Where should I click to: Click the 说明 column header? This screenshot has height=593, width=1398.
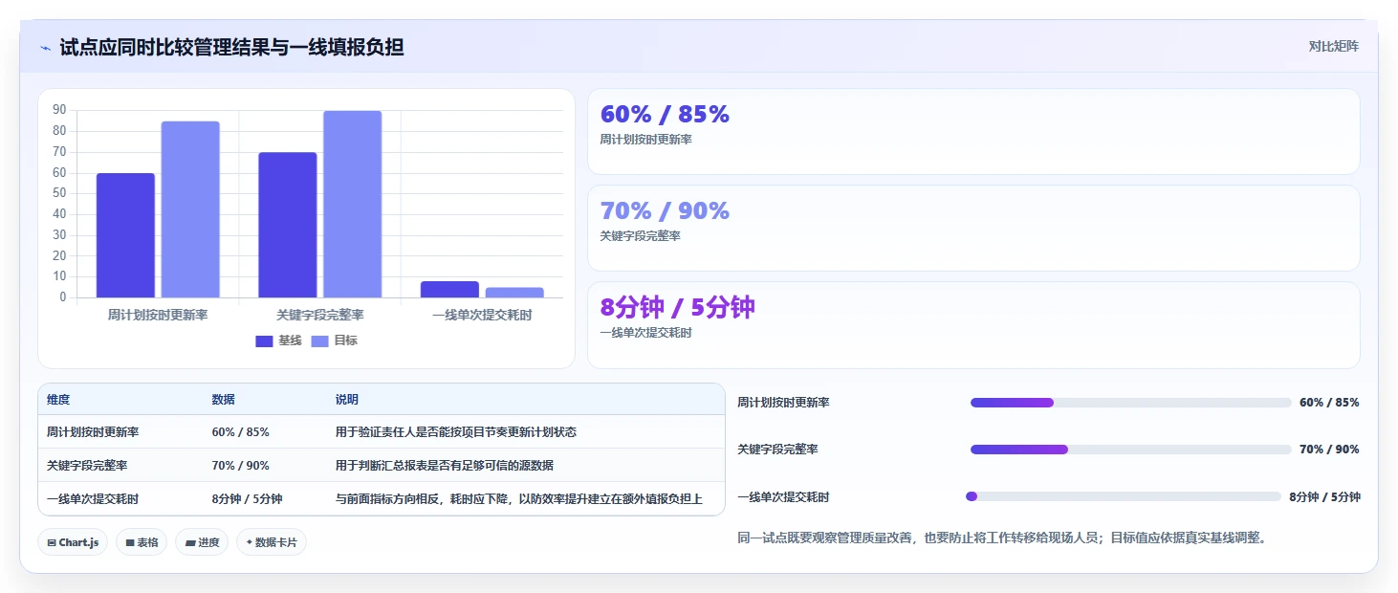[x=347, y=399]
